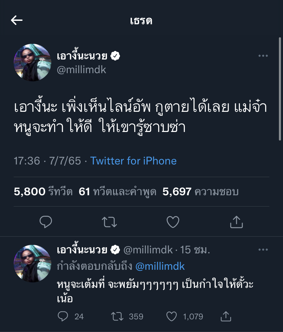The height and width of the screenshot is (332, 283).
Task: Retweet the main tweet
Action: [110, 222]
